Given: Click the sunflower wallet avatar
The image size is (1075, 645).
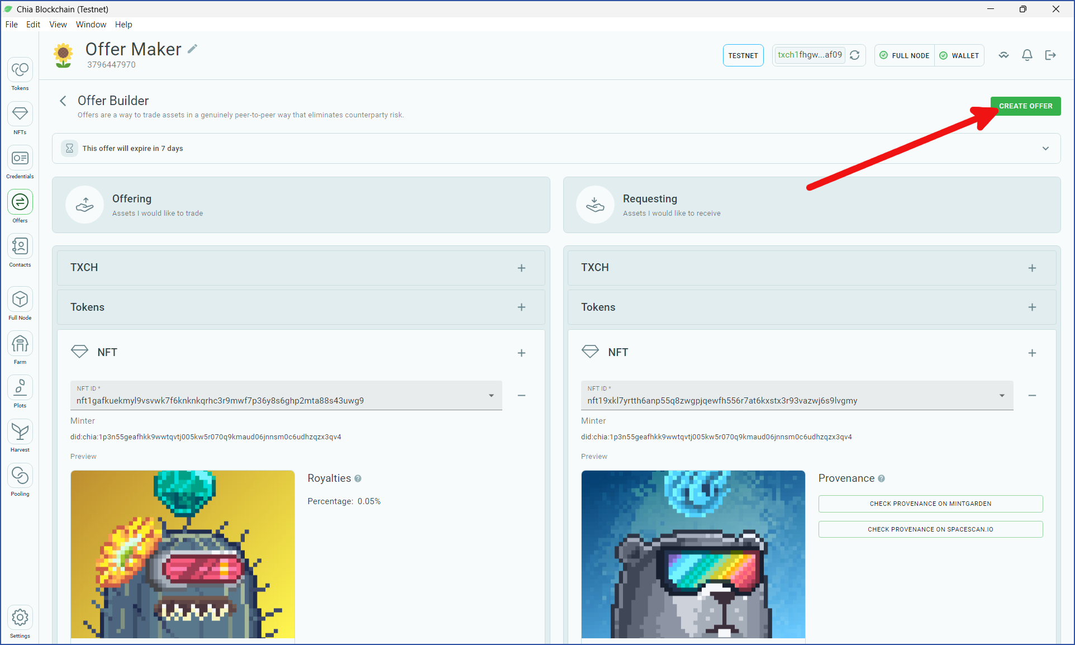Looking at the screenshot, I should click(63, 55).
